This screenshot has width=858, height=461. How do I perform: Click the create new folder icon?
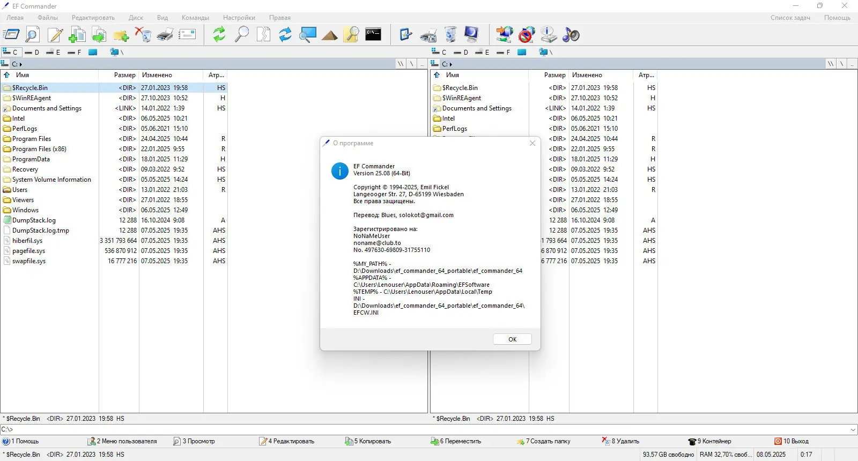(121, 35)
